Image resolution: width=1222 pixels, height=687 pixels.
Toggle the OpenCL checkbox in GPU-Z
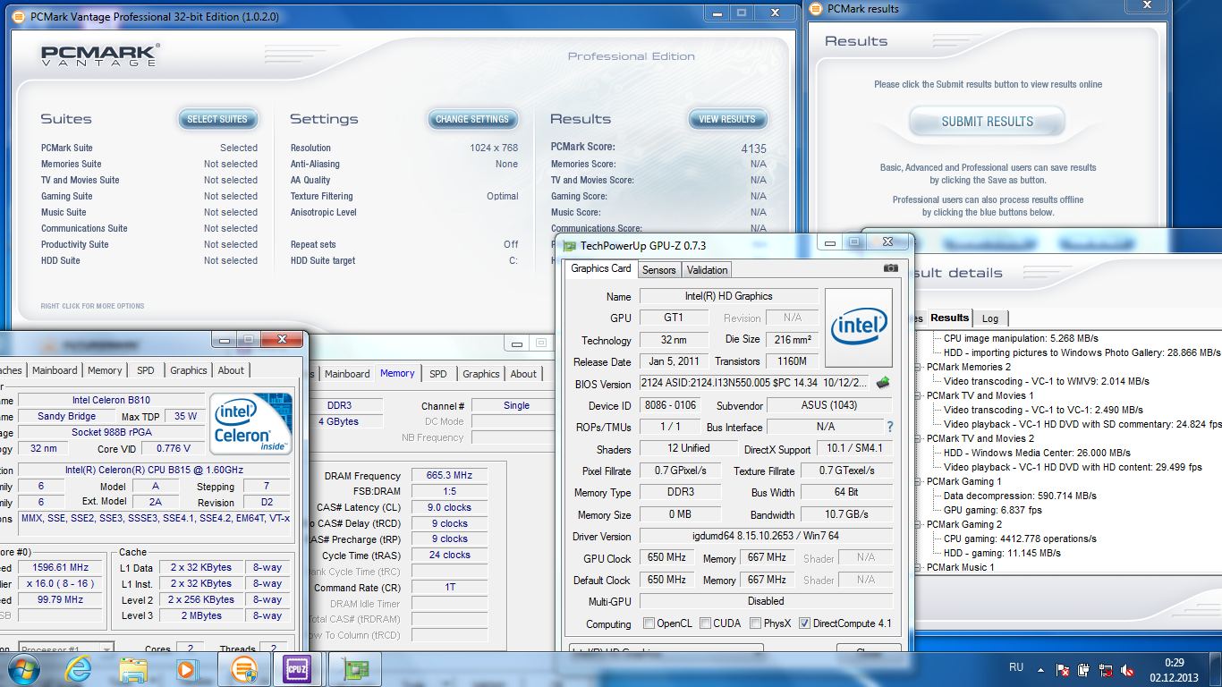(649, 623)
